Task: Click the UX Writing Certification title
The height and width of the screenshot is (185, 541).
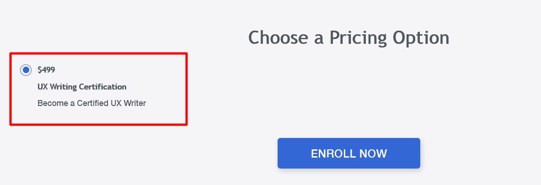Action: click(x=82, y=87)
